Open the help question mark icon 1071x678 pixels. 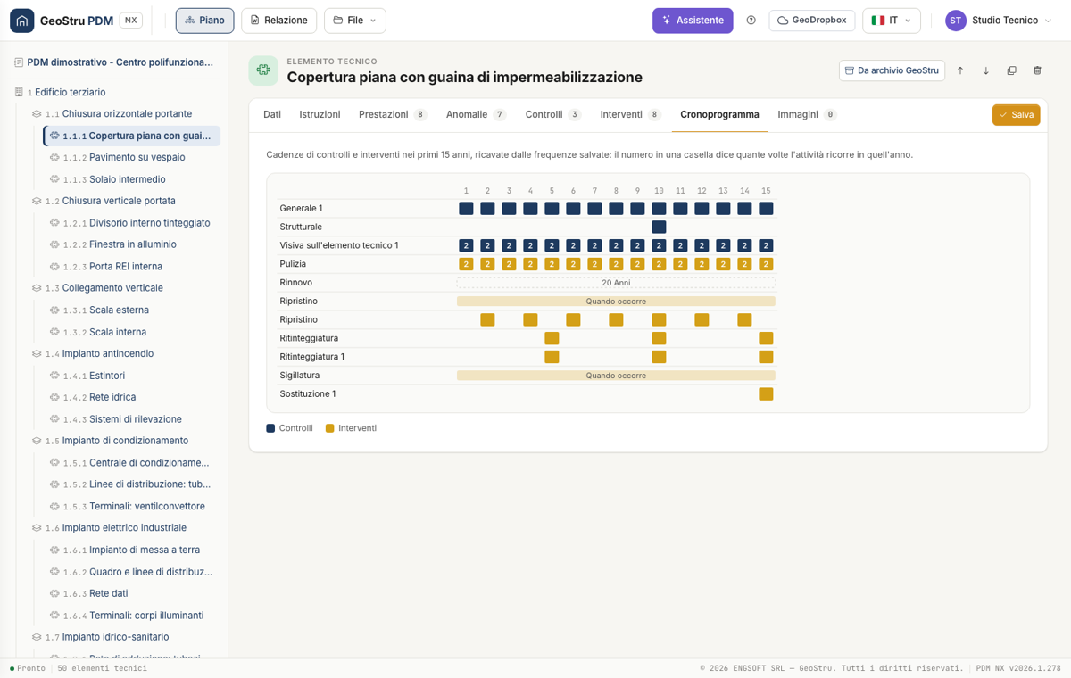751,21
